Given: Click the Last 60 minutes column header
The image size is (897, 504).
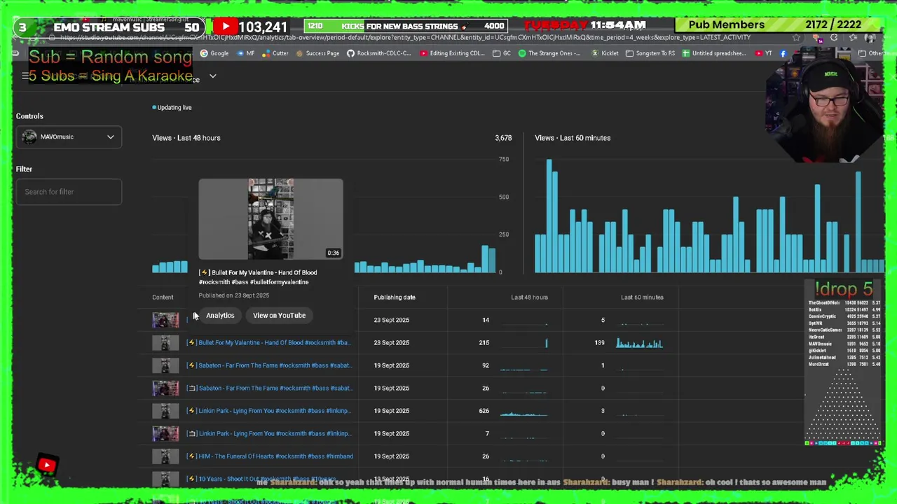Looking at the screenshot, I should pos(642,297).
